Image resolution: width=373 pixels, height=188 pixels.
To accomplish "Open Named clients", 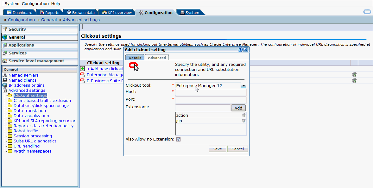I will coord(22,80).
